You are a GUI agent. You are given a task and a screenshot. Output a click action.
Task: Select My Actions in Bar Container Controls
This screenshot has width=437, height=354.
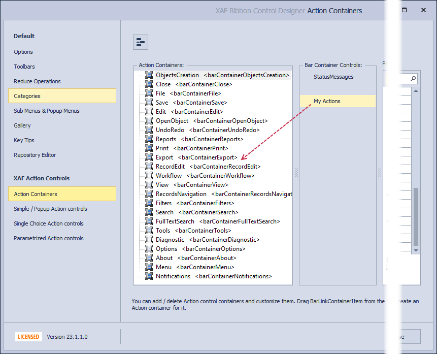[338, 101]
